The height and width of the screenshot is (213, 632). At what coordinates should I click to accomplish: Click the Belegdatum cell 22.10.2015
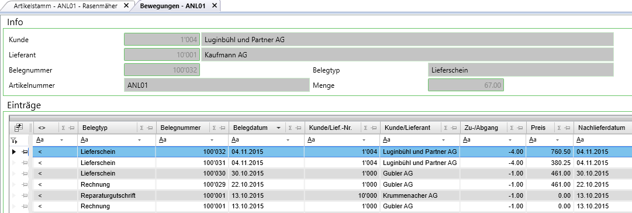click(x=267, y=184)
